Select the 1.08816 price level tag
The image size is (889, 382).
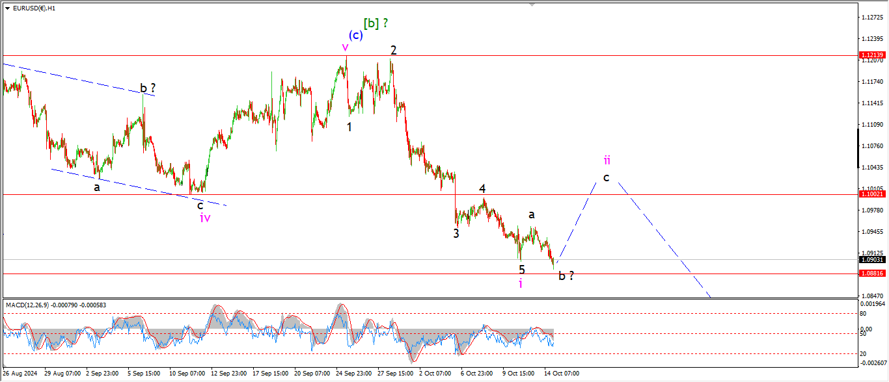point(871,274)
